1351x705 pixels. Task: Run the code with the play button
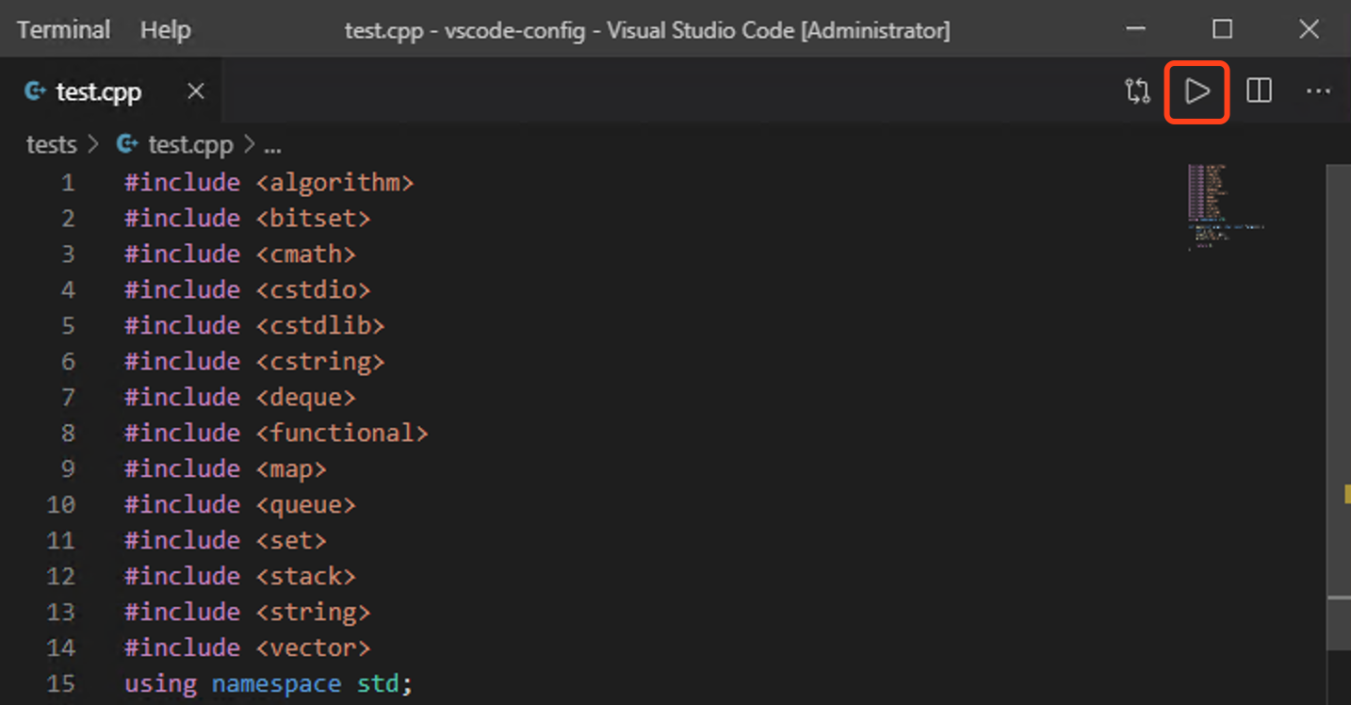[x=1196, y=91]
